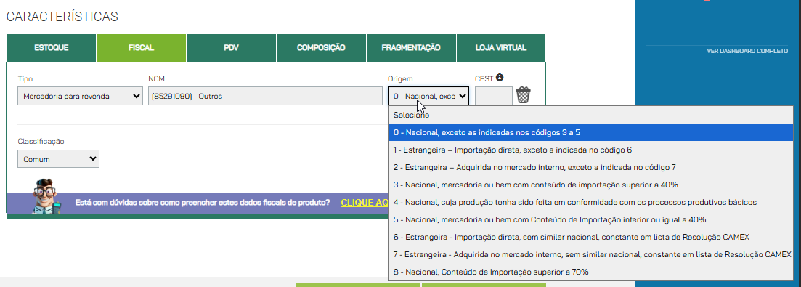801x287 pixels.
Task: Switch to the COMPOSIÇÃO tab
Action: click(321, 48)
